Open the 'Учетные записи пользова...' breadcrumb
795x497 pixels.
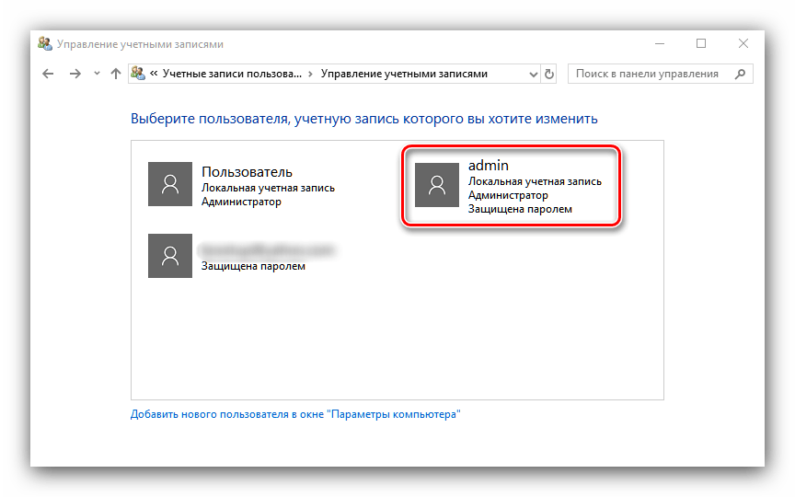231,74
